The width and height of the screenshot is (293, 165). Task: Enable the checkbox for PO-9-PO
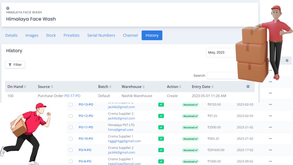71,150
